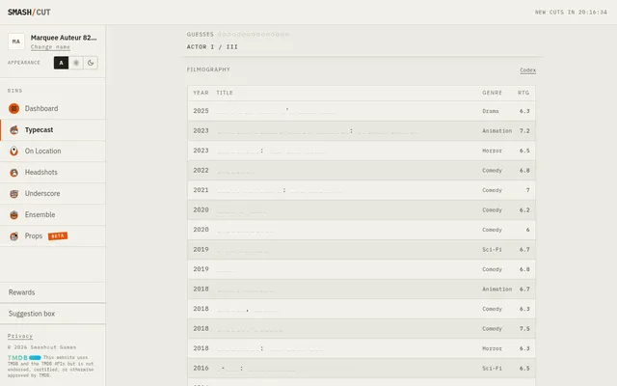Viewport: 617px width, 386px height.
Task: Click the Dashboard icon in sidebar
Action: [13, 108]
